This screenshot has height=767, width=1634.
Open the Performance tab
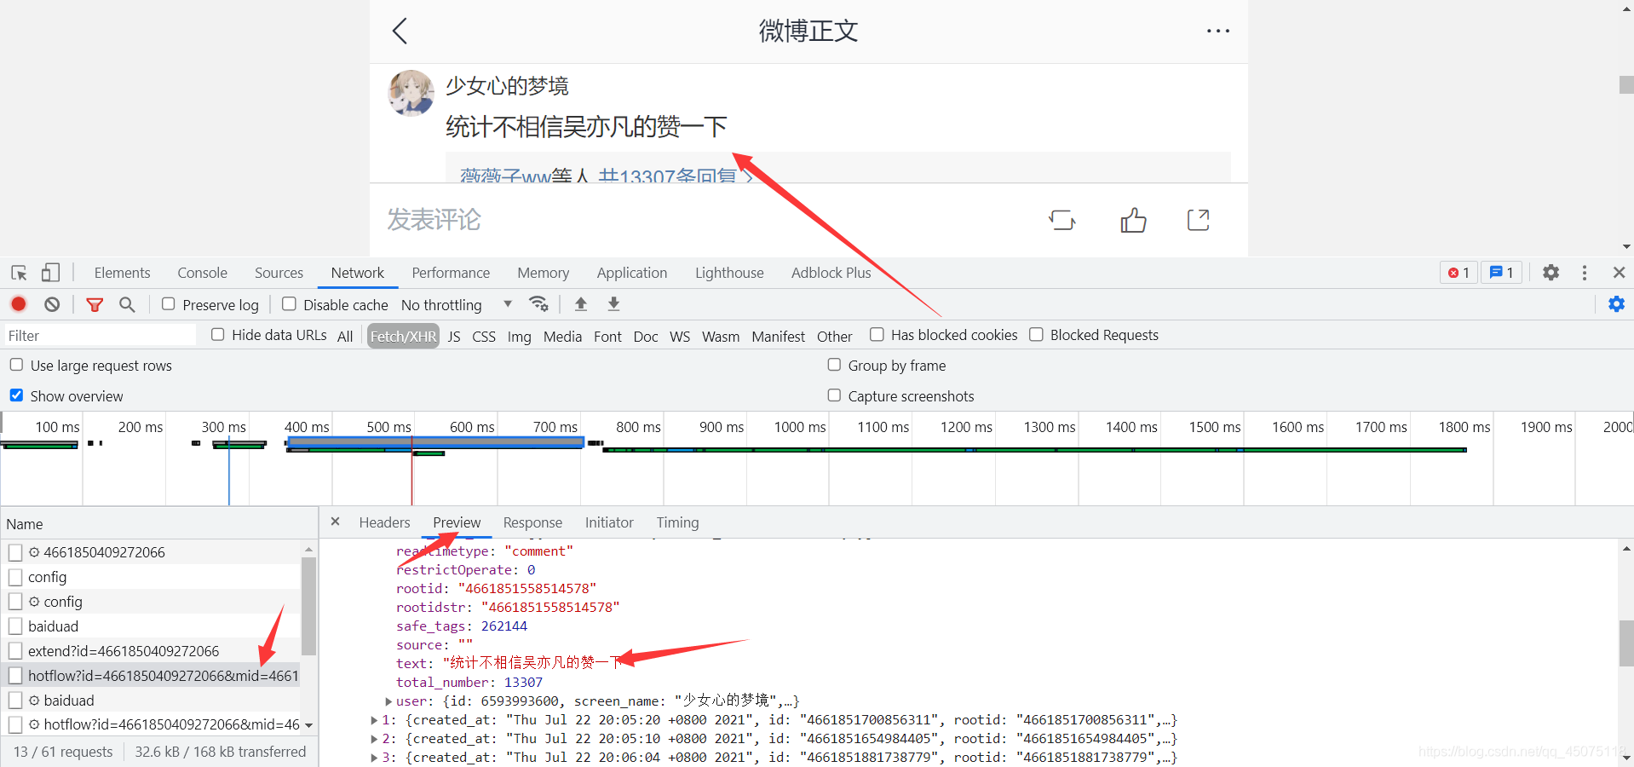(451, 273)
